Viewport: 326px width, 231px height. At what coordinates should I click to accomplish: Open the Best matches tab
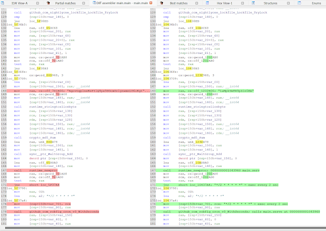(x=179, y=3)
